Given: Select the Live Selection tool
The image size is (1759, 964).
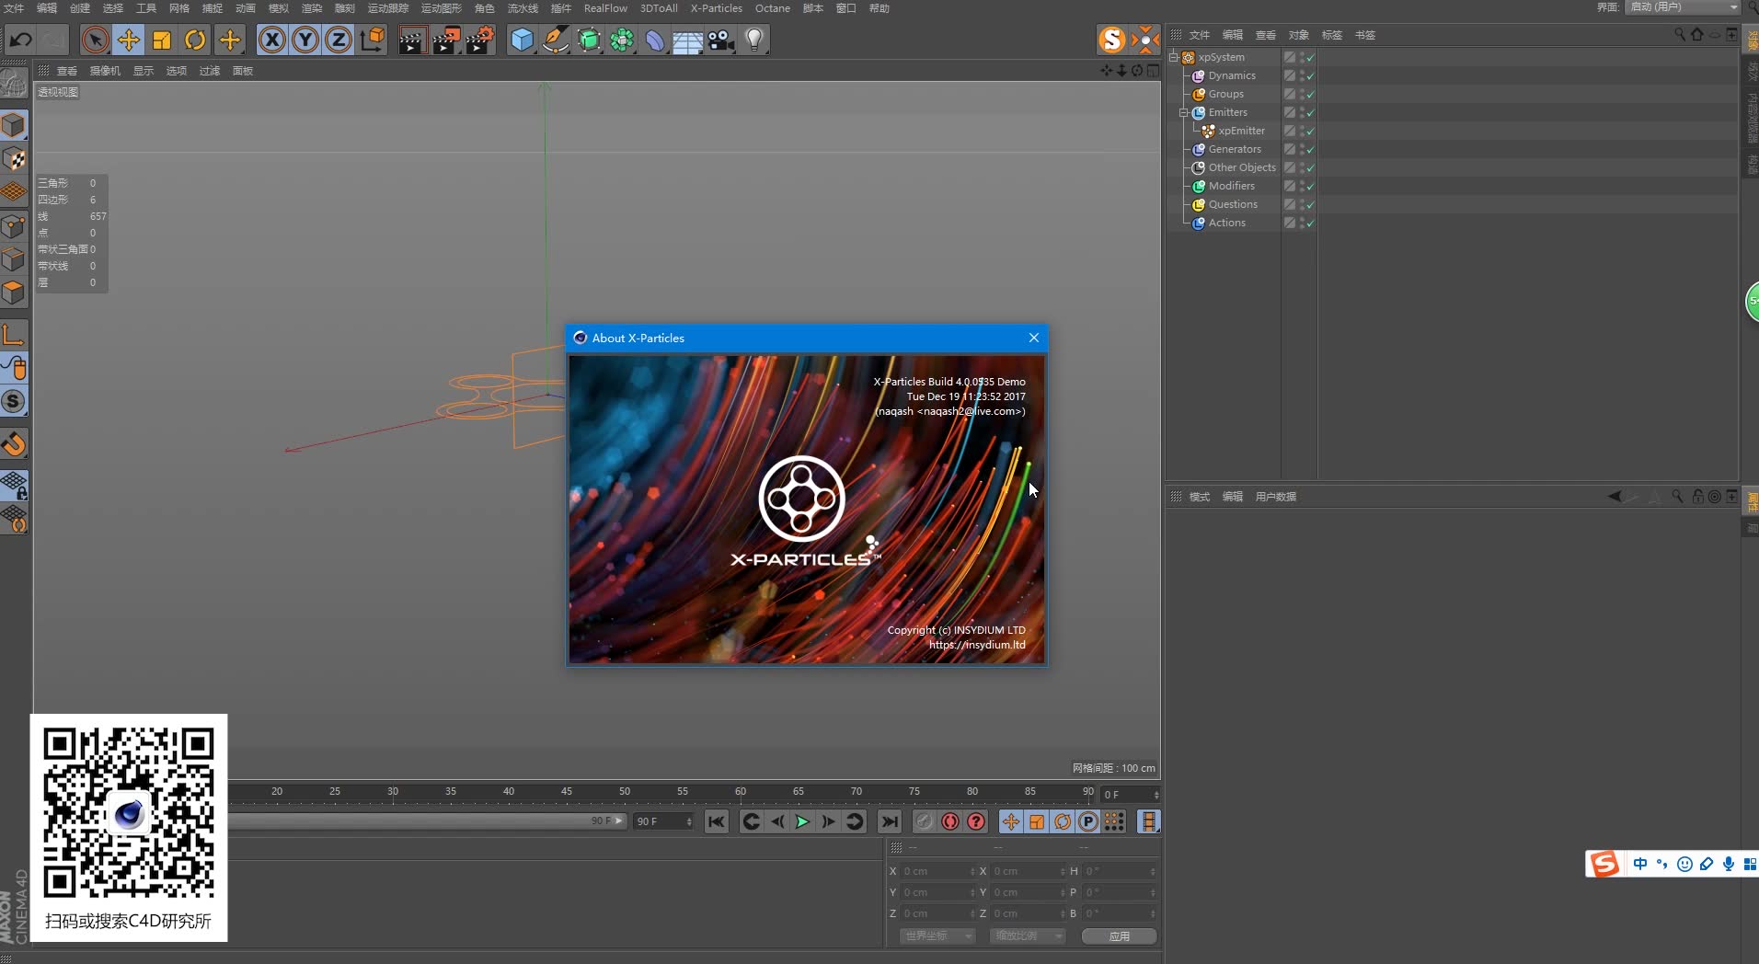Looking at the screenshot, I should pyautogui.click(x=95, y=40).
